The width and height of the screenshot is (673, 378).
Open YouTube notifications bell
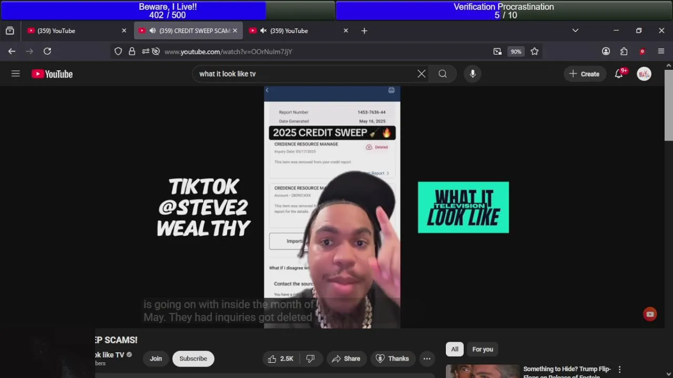pos(619,74)
